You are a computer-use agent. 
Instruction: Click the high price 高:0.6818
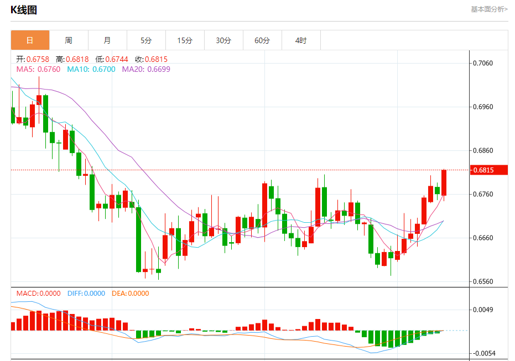(x=72, y=59)
